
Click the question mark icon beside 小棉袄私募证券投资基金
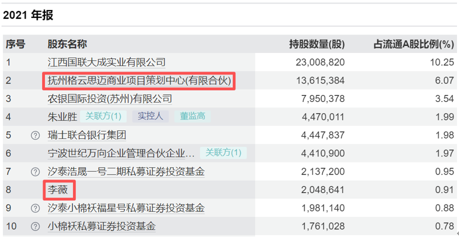click(35, 226)
